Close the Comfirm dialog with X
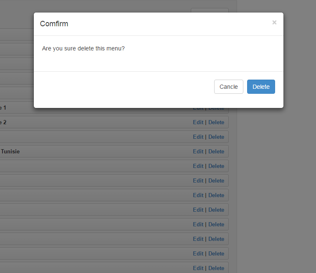 coord(274,23)
